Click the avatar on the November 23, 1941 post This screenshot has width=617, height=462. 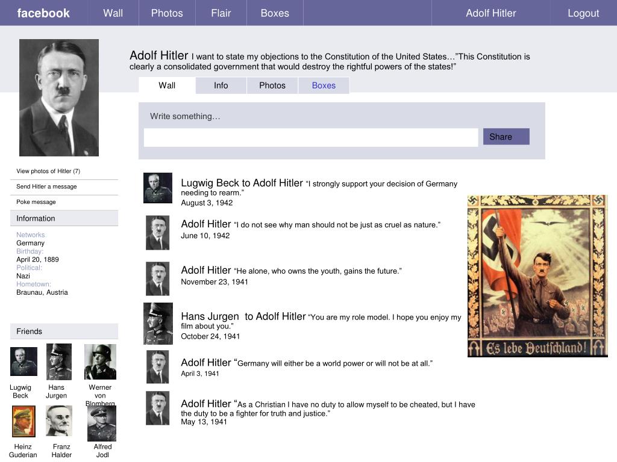click(158, 279)
